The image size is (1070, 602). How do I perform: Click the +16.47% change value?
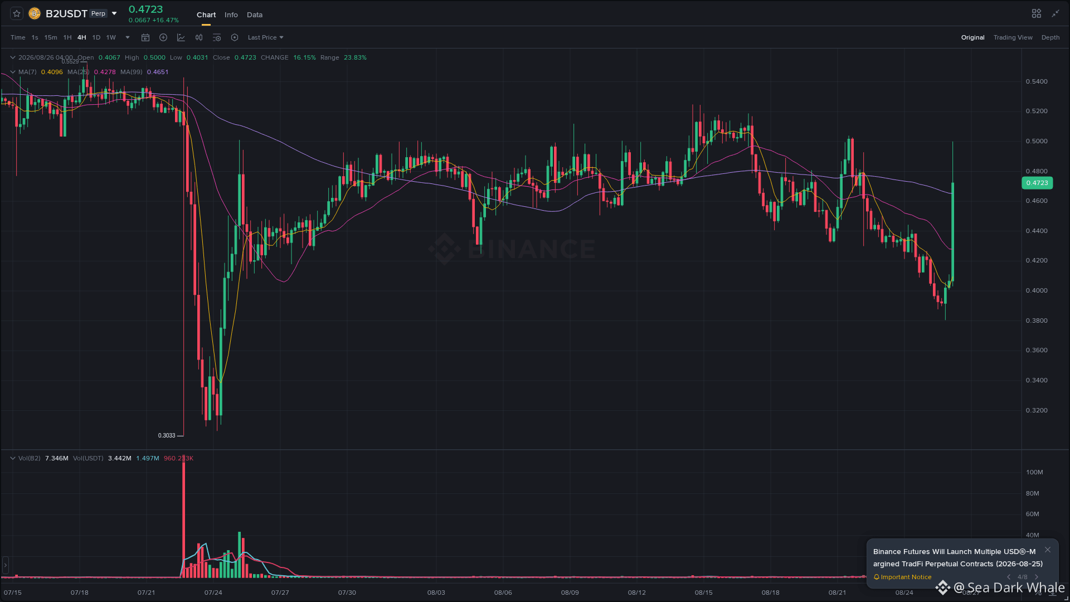tap(166, 20)
